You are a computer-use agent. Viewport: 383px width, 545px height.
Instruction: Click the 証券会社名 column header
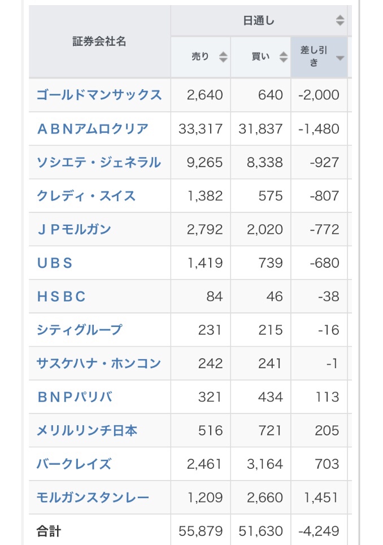click(x=99, y=41)
